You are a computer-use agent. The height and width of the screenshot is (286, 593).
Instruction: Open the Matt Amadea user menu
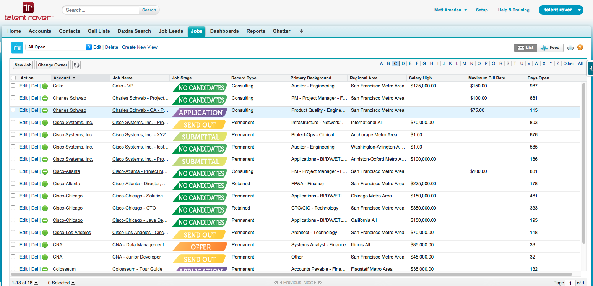coord(450,10)
